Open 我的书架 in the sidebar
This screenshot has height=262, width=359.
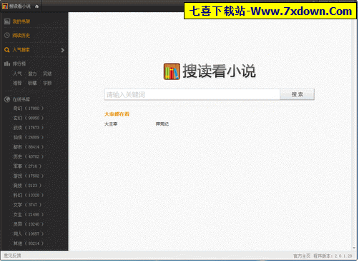tap(21, 21)
